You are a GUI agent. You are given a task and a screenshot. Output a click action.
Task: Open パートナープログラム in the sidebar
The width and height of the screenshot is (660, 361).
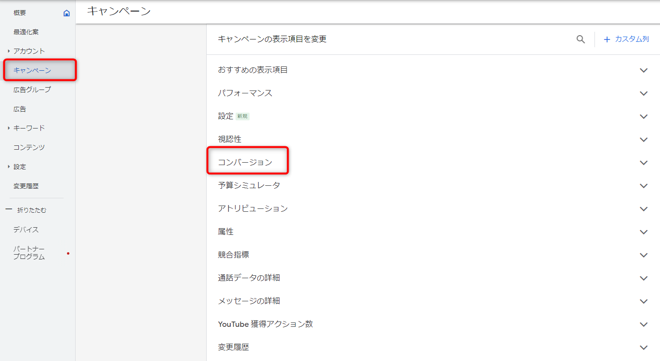[29, 253]
